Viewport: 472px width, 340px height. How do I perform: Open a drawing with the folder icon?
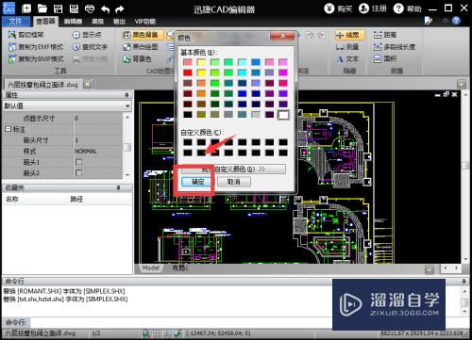pyautogui.click(x=42, y=8)
